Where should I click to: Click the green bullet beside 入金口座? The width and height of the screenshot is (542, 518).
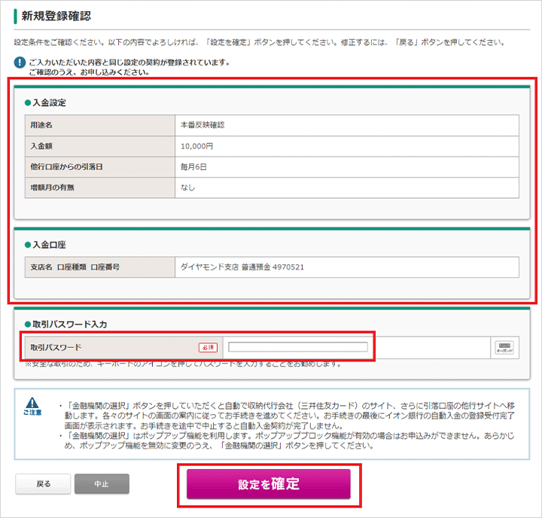coord(28,245)
